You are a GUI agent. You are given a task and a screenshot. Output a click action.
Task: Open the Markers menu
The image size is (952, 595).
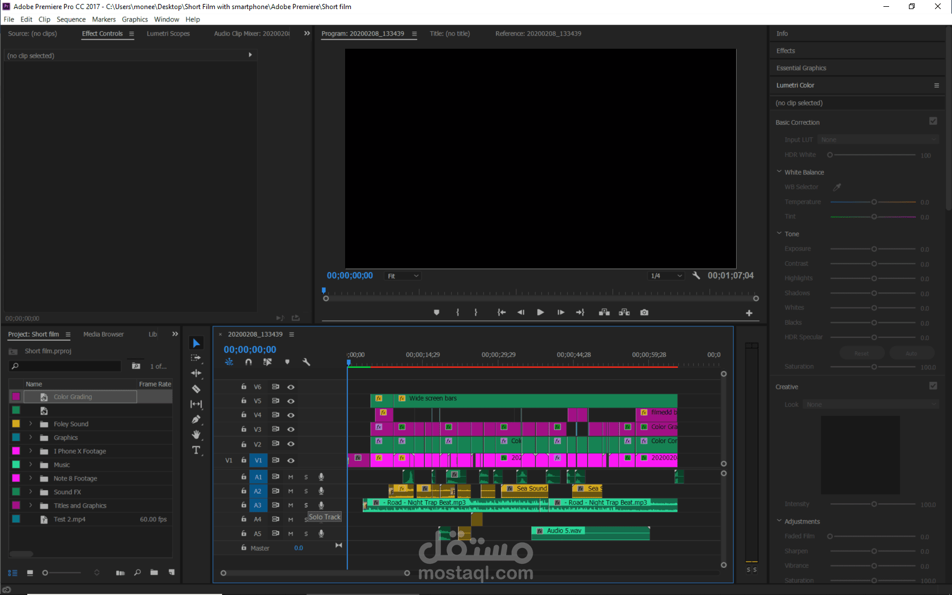pos(104,19)
